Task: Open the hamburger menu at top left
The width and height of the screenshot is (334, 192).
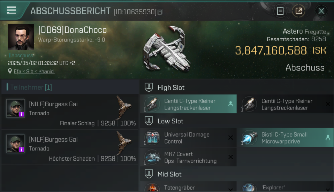Action: pyautogui.click(x=12, y=10)
